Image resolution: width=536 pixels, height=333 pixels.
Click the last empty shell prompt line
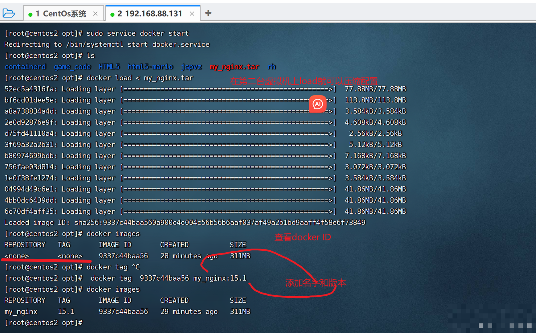click(43, 323)
